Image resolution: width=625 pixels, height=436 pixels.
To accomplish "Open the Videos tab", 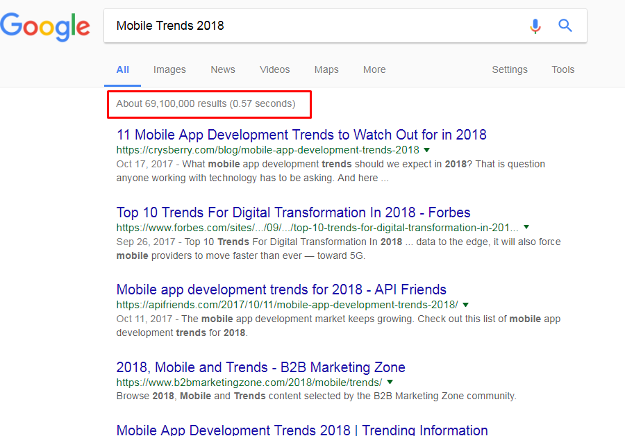I will click(274, 69).
